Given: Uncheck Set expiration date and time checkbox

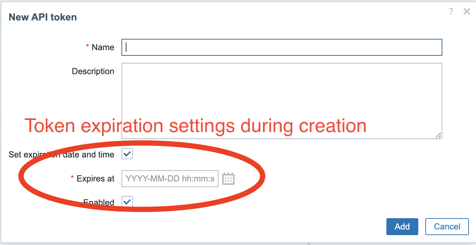Looking at the screenshot, I should [x=127, y=154].
